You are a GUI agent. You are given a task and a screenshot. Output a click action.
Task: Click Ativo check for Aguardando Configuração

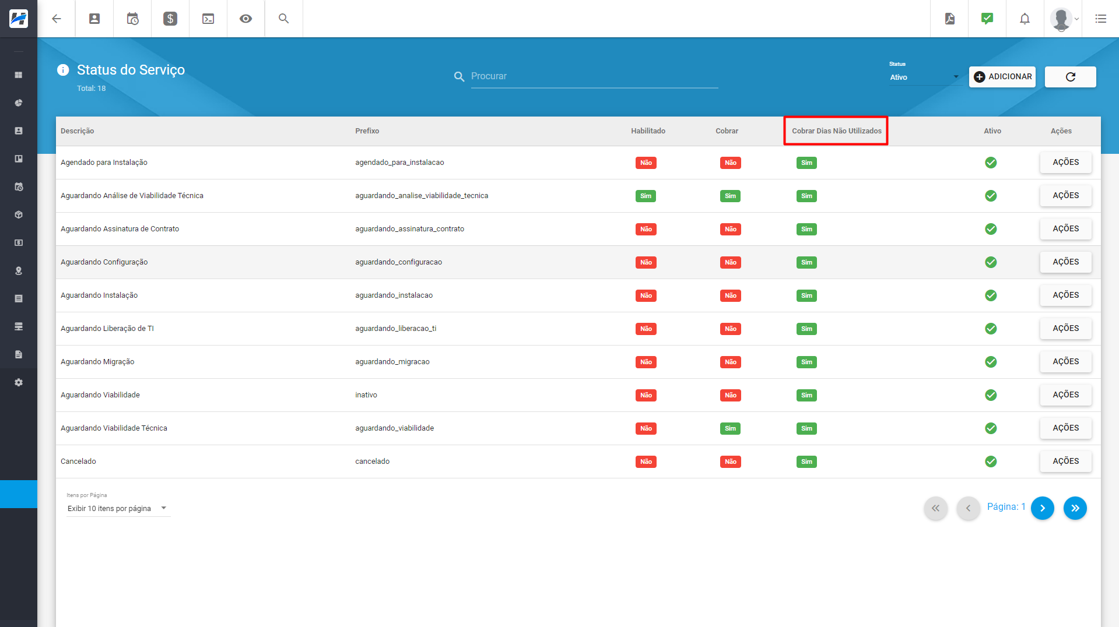pyautogui.click(x=991, y=262)
